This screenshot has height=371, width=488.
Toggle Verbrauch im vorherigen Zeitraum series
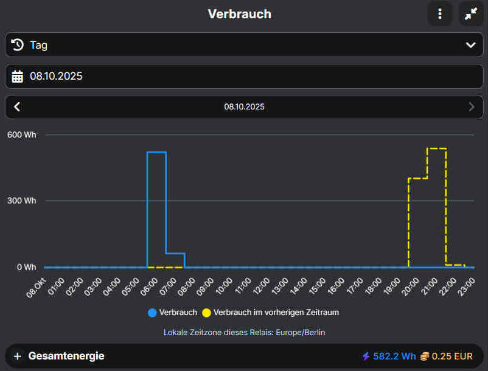coord(276,313)
